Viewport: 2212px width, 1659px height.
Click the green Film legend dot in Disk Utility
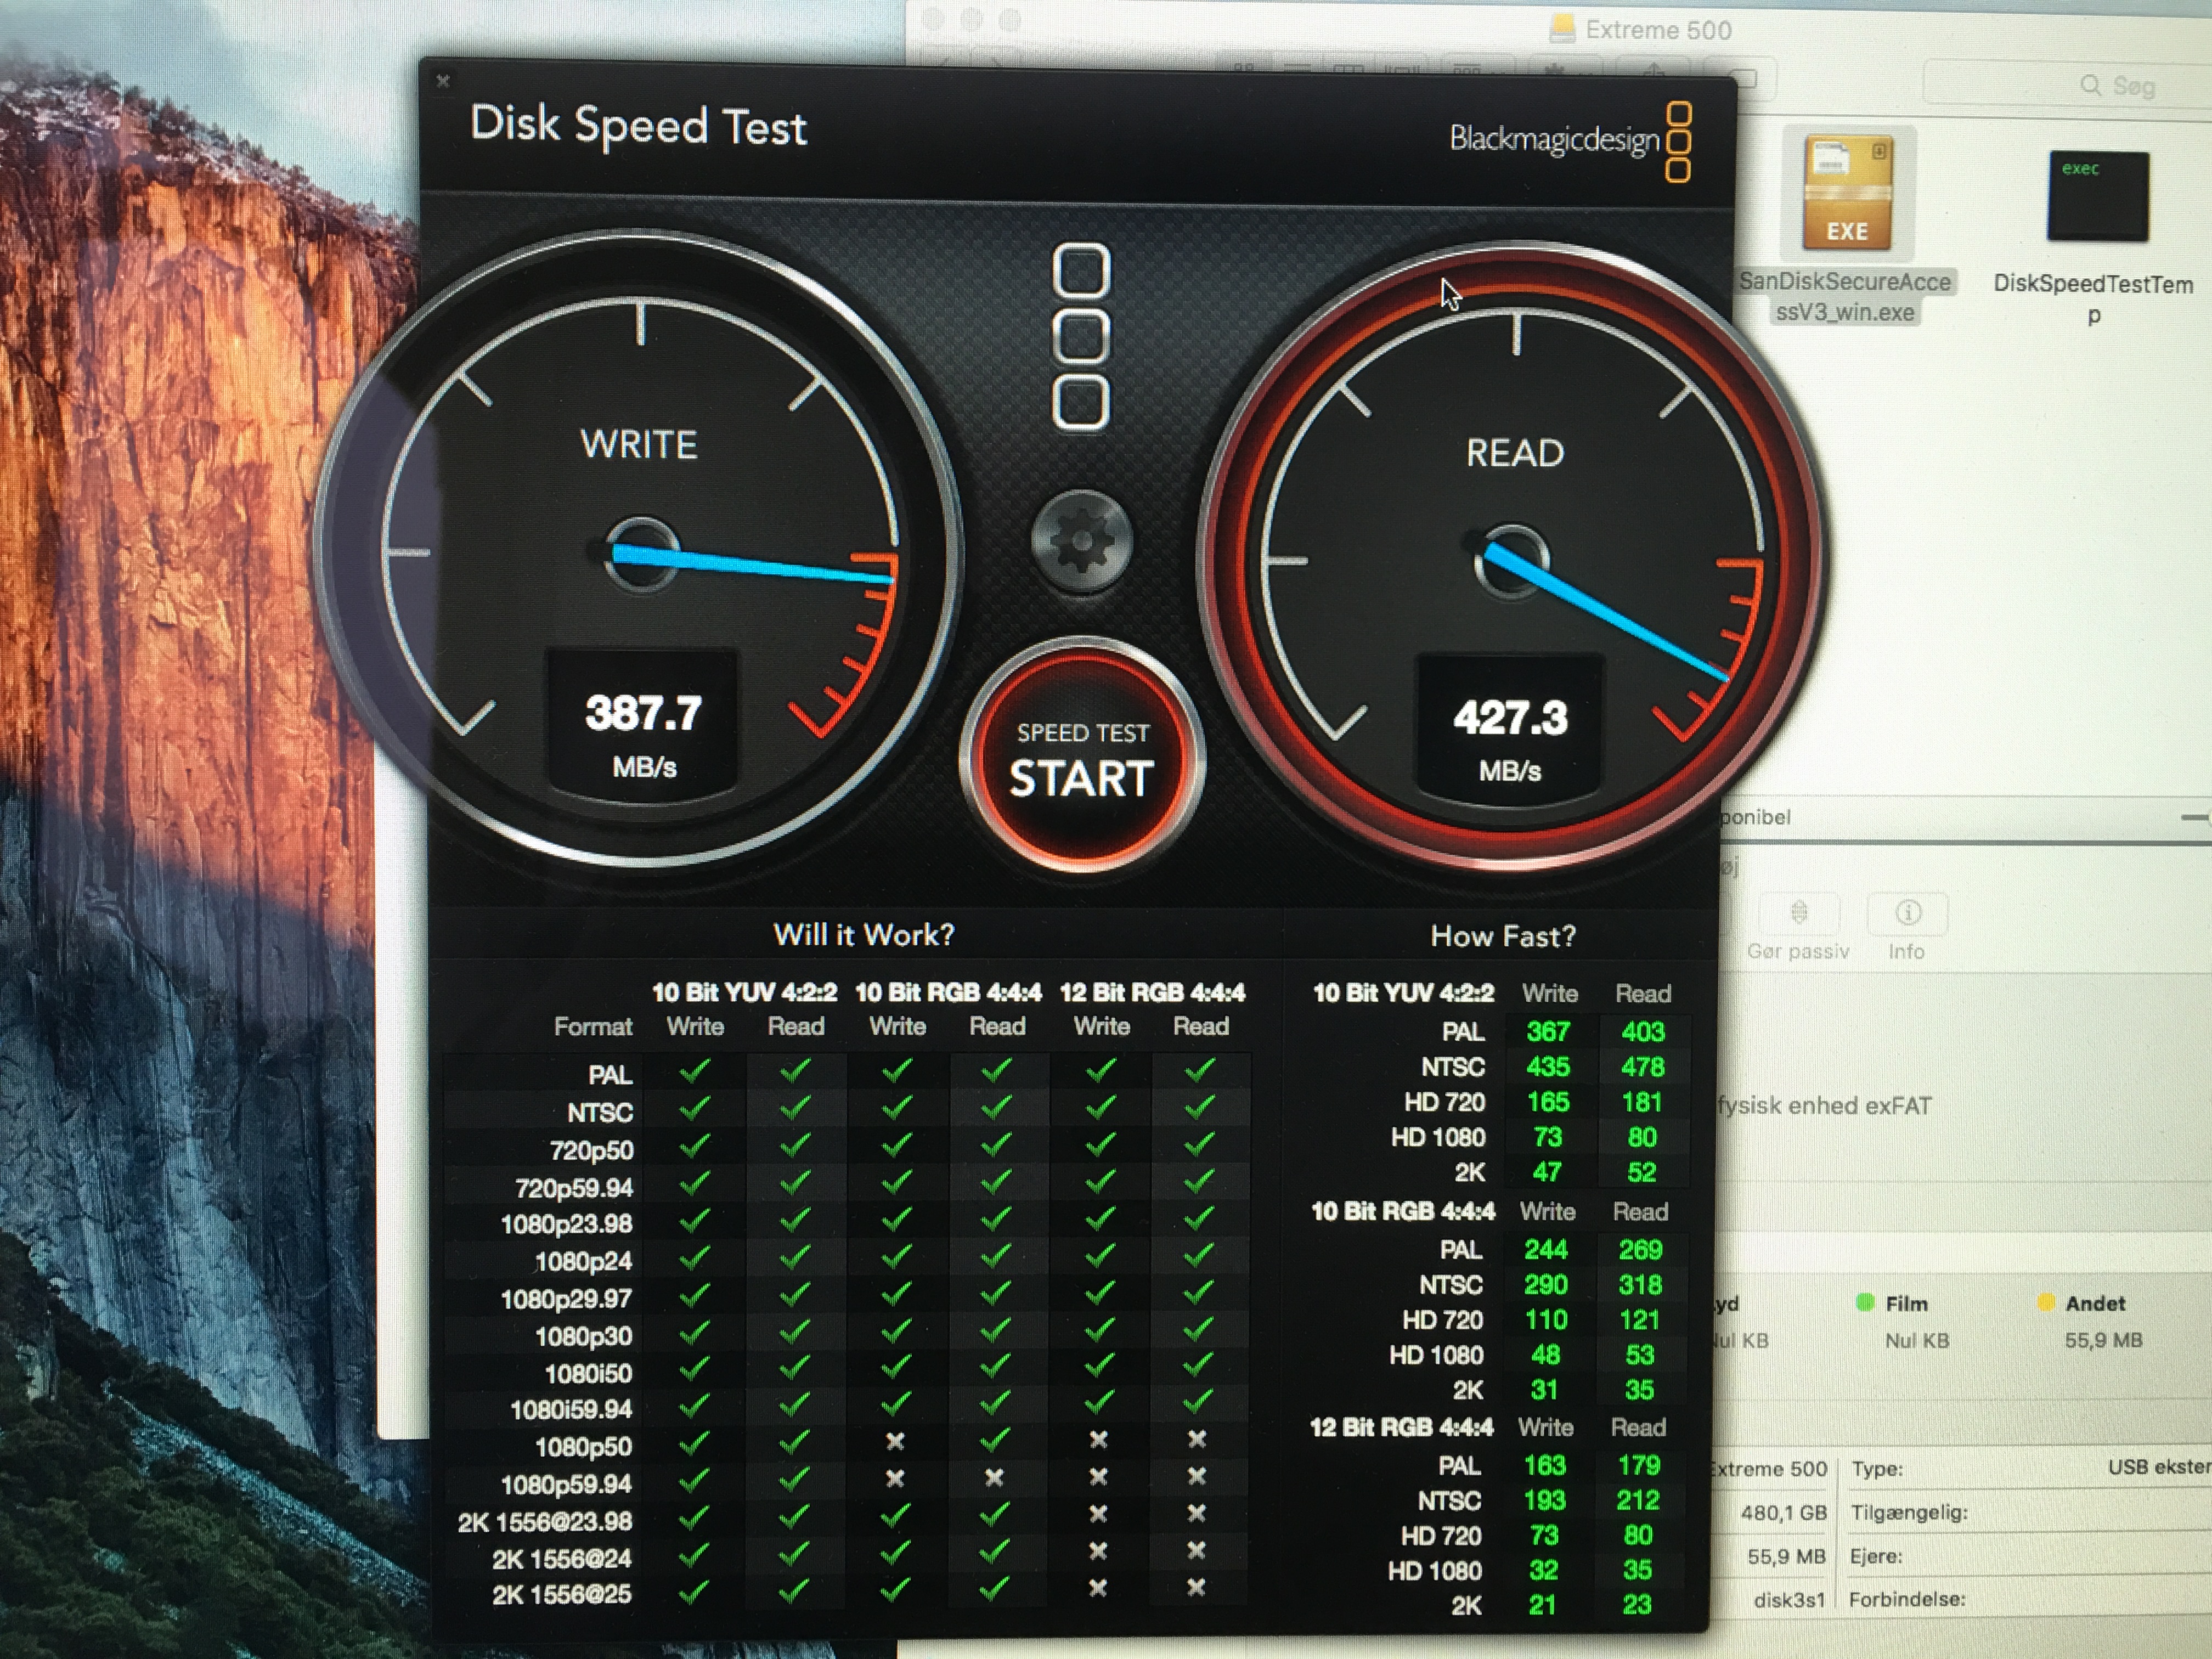(1865, 1302)
